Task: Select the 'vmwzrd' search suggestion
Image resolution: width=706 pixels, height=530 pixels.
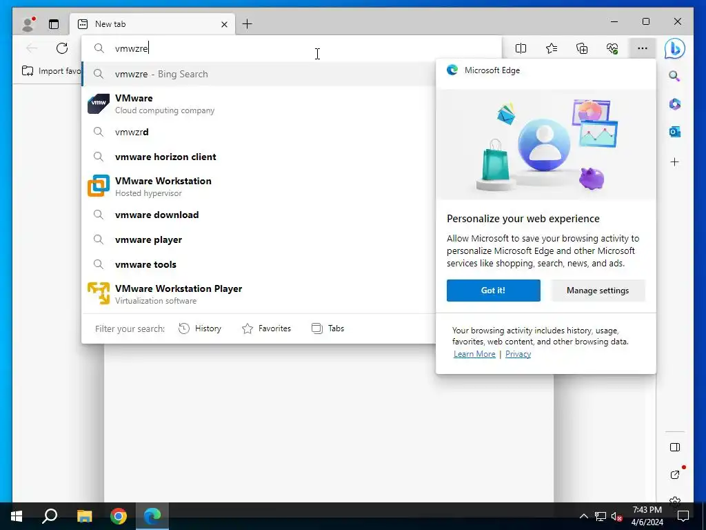Action: tap(259, 132)
